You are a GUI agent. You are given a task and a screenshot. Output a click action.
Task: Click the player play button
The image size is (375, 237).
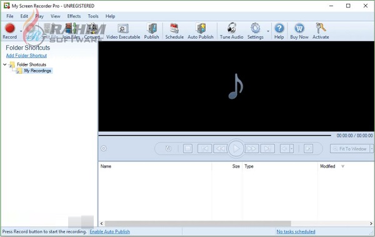(236, 149)
